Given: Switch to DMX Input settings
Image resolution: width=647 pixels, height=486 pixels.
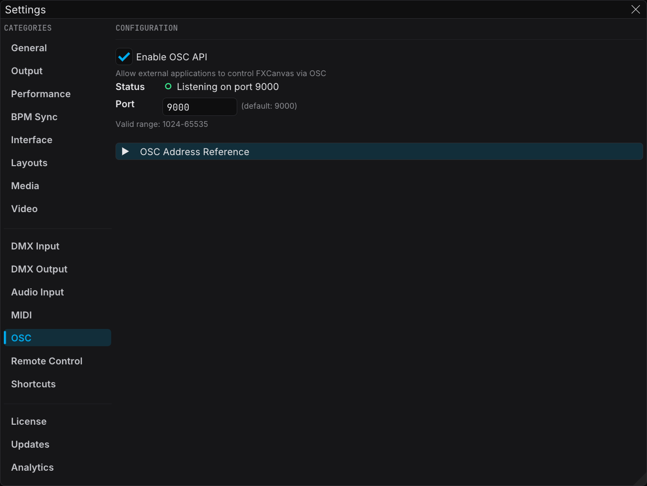Looking at the screenshot, I should pos(58,246).
